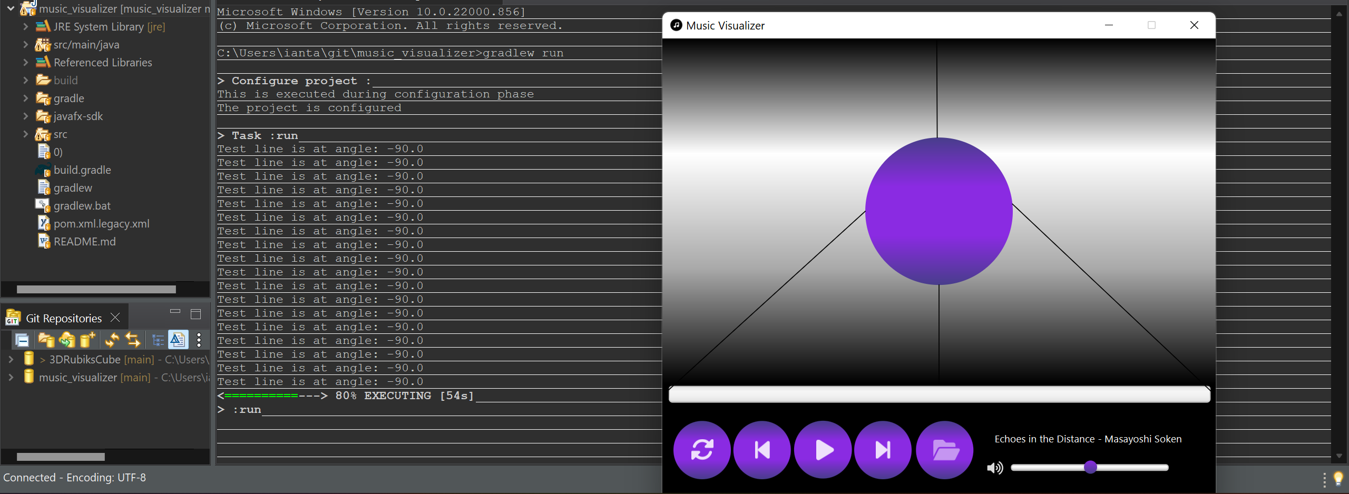Click the speaker volume icon
The height and width of the screenshot is (494, 1349).
(x=995, y=468)
